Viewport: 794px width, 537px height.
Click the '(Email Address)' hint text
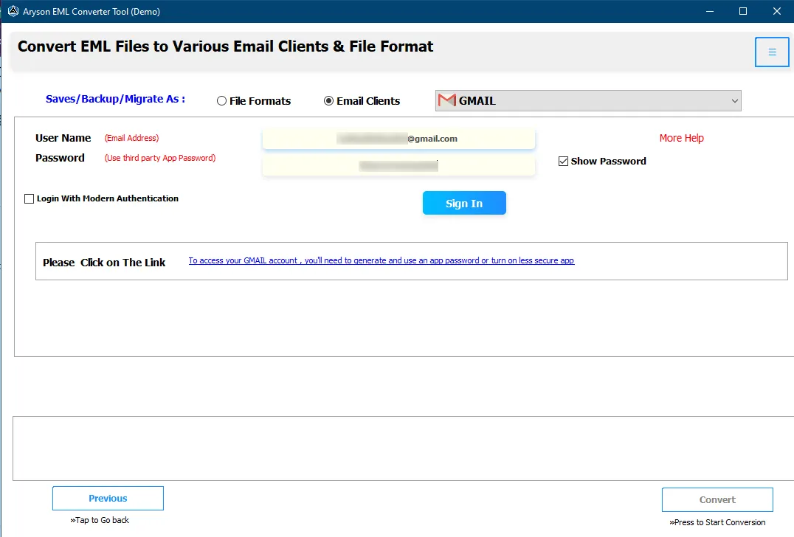(x=131, y=138)
